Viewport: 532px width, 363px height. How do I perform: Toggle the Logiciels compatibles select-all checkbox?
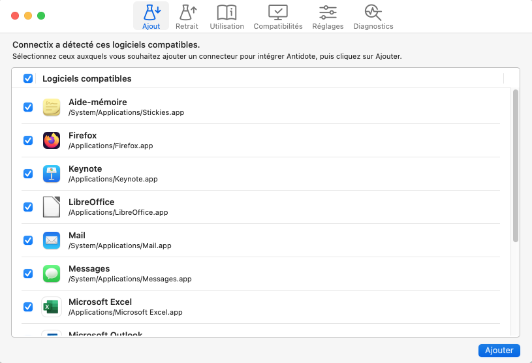coord(28,78)
